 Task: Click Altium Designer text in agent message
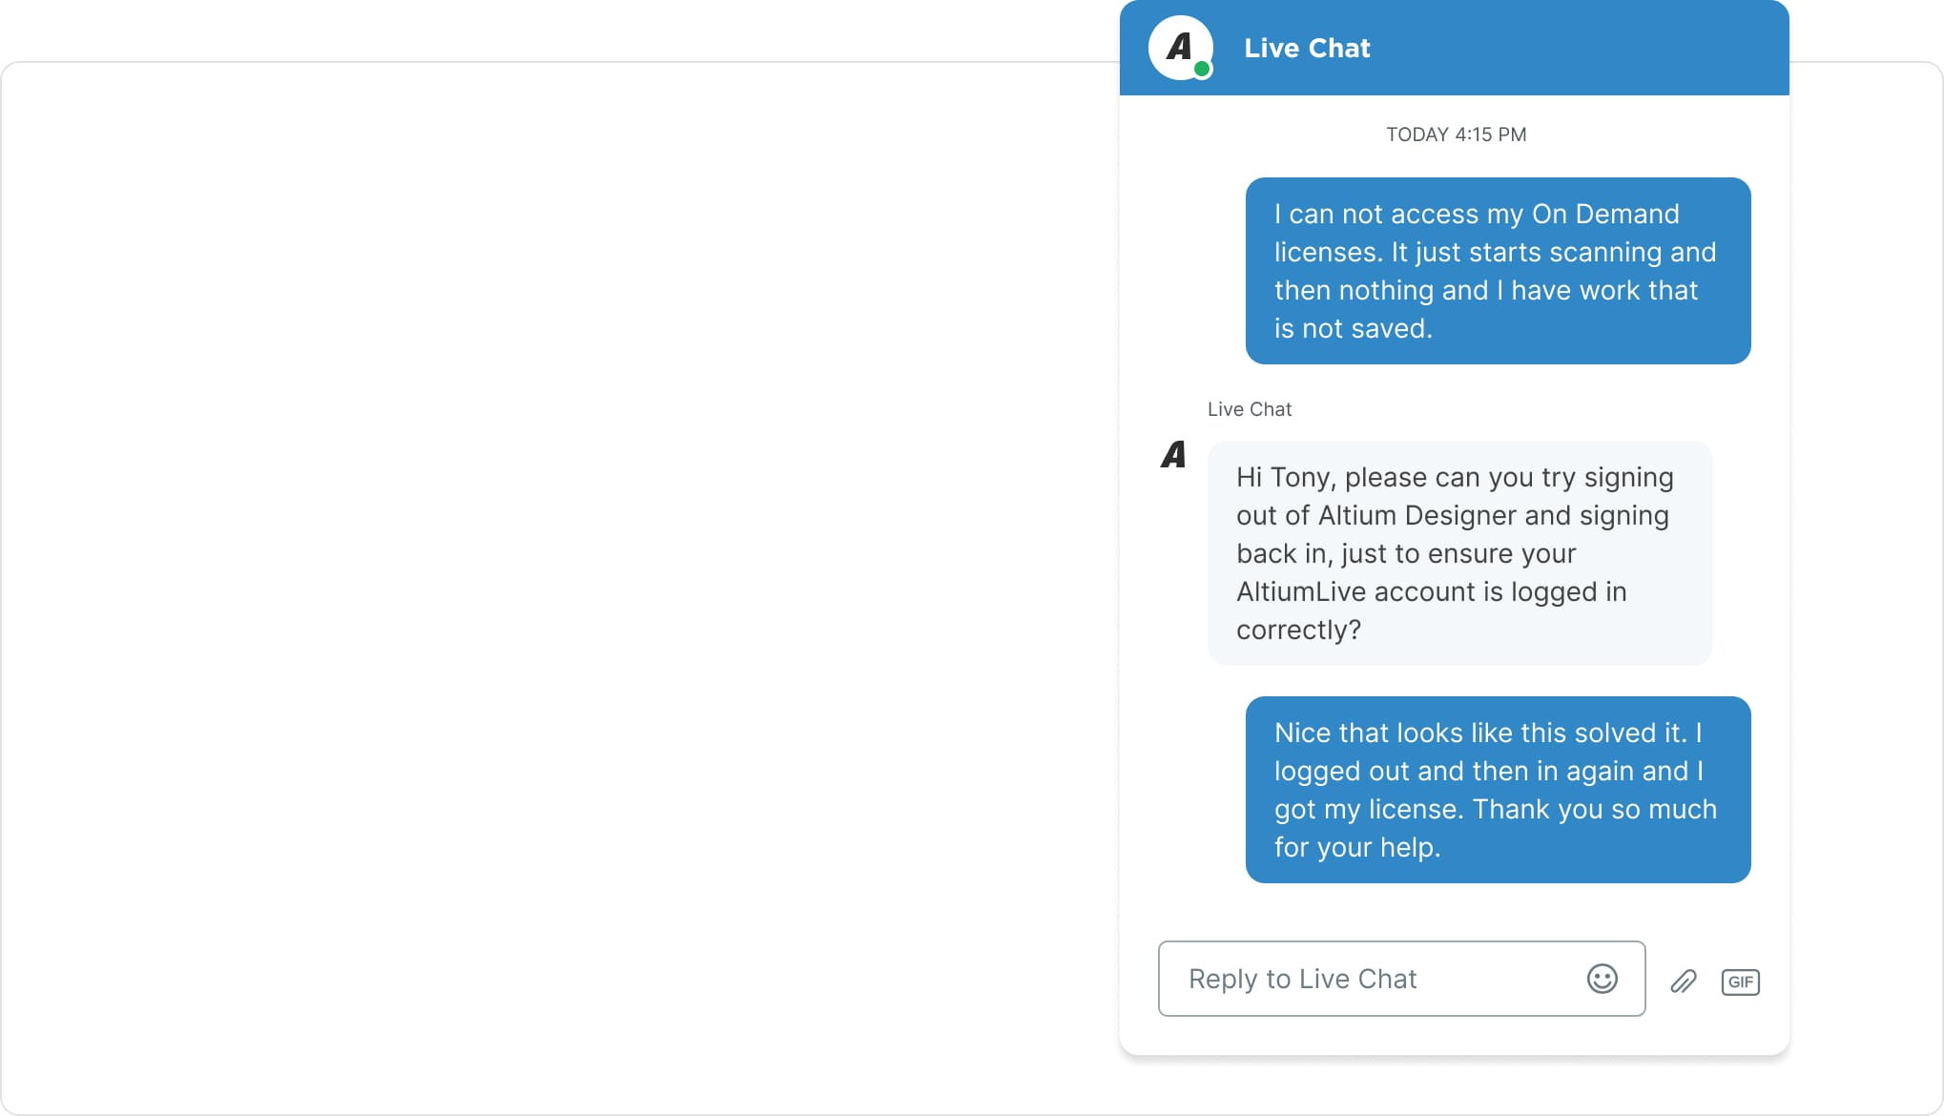point(1417,515)
